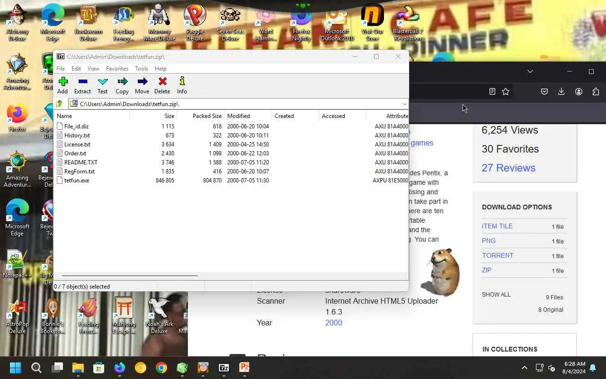Click the Copy toolbar icon
Screen dimensions: 606x379
click(122, 85)
